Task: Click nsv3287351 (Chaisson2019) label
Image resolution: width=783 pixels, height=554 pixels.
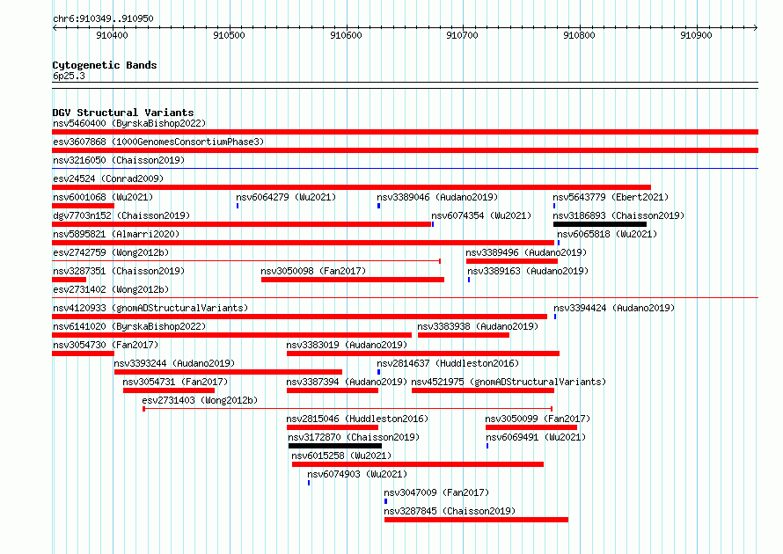Action: (x=119, y=271)
